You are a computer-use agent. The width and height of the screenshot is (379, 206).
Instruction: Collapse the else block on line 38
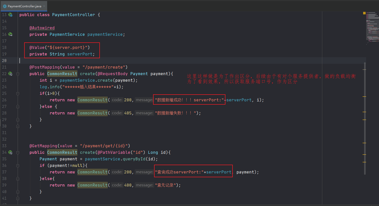coord(18,179)
